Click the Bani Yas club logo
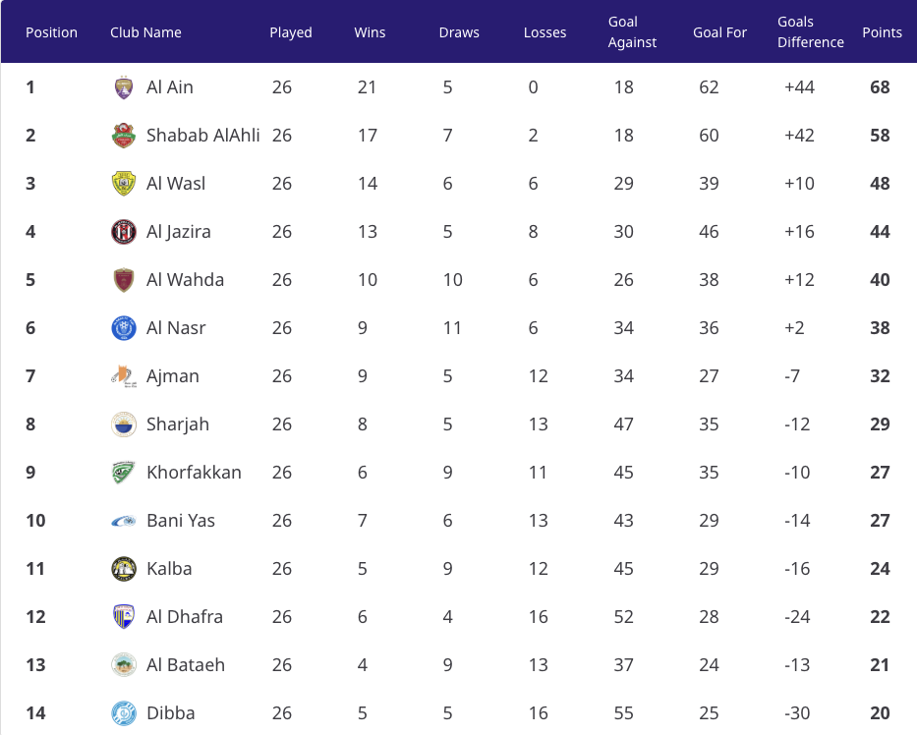This screenshot has height=735, width=917. (124, 521)
